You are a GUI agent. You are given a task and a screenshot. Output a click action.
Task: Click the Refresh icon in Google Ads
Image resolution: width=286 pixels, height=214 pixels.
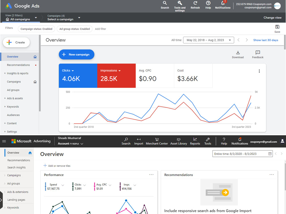pyautogui.click(x=195, y=3)
